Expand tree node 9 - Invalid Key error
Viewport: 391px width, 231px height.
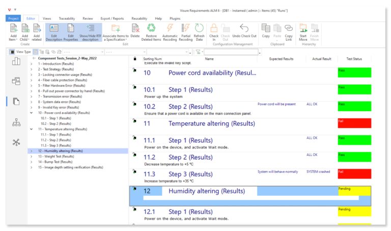point(32,108)
